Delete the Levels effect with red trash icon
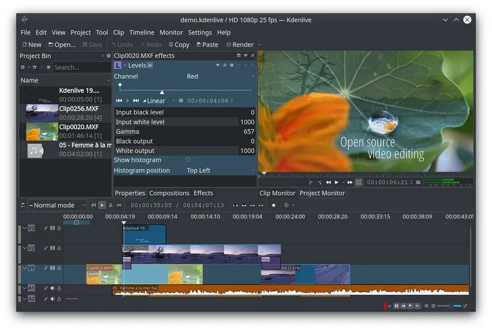 click(252, 65)
